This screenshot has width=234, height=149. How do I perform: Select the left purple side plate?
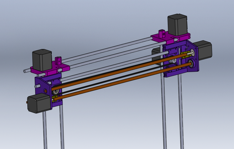tap(42, 86)
